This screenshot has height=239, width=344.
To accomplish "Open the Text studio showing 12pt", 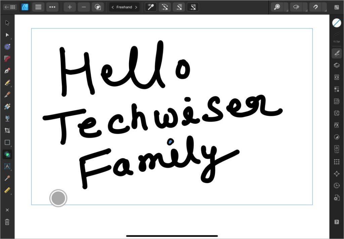I will point(337,149).
